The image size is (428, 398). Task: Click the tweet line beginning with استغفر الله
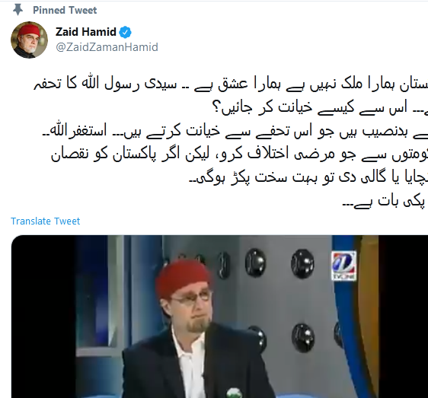tap(235, 131)
